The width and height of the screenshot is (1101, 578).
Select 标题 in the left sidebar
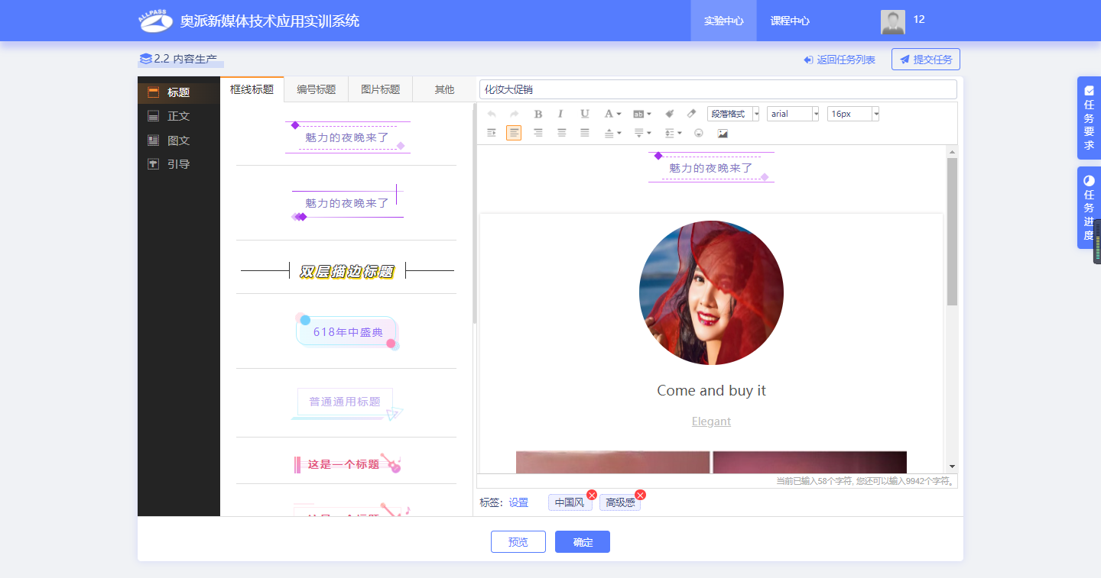coord(179,92)
